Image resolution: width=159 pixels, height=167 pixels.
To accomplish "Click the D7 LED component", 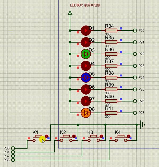I will click(x=86, y=101).
